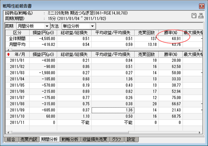
Task: Sort lower table by 勝率(%) header
Action: pos(171,54)
